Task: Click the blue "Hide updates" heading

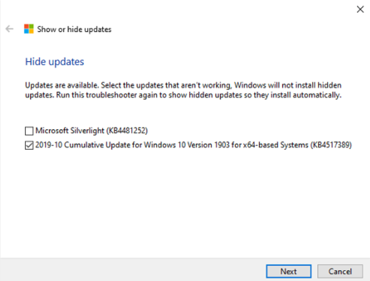Action: (55, 62)
